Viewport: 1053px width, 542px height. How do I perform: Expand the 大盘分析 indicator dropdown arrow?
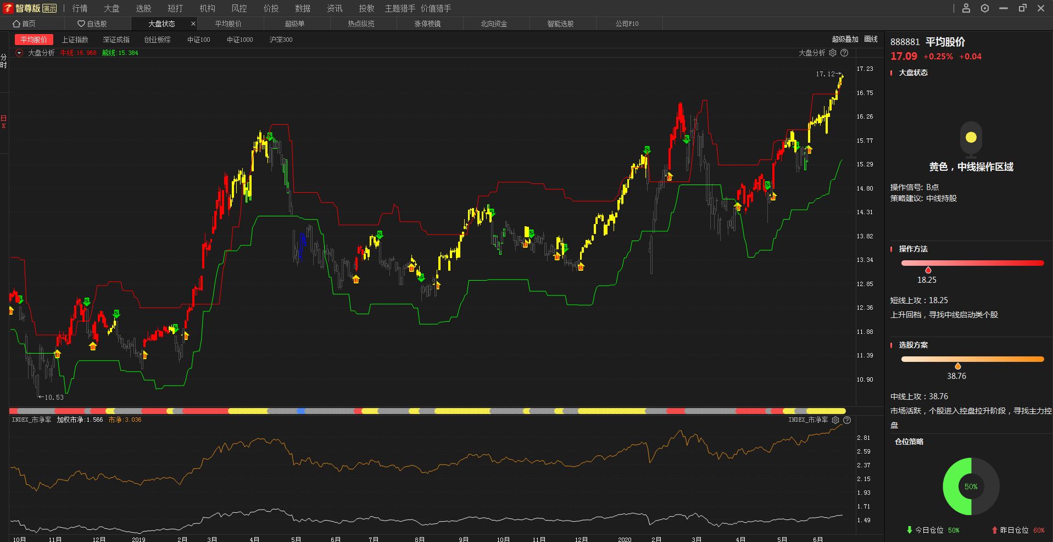[x=19, y=53]
